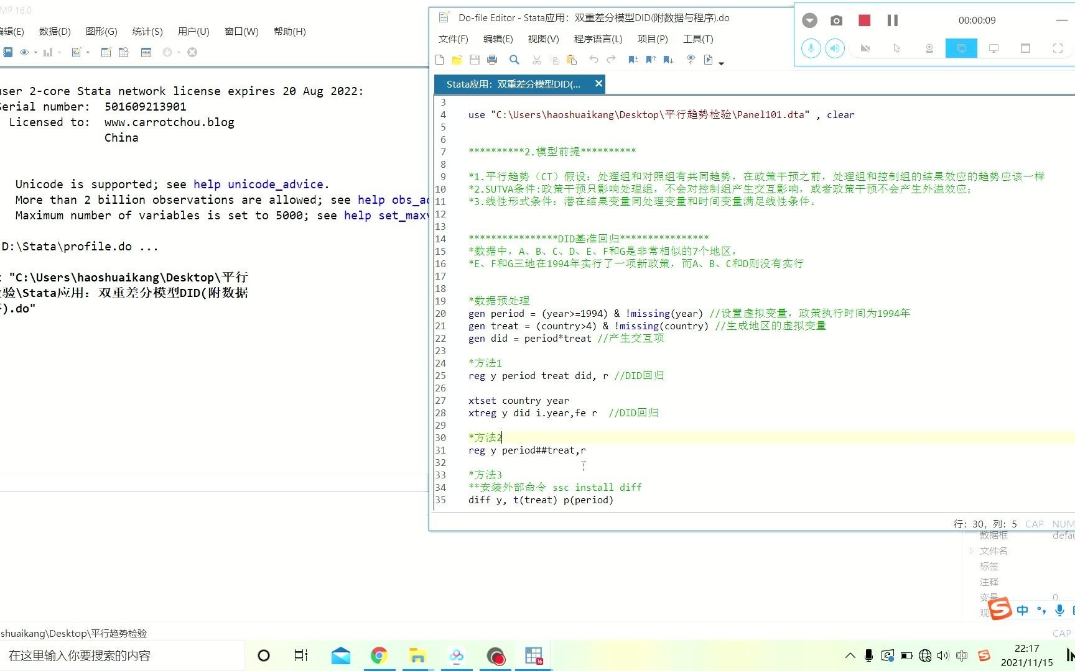Expand Viewer dropdown arrow beside eye icon

[x=35, y=53]
